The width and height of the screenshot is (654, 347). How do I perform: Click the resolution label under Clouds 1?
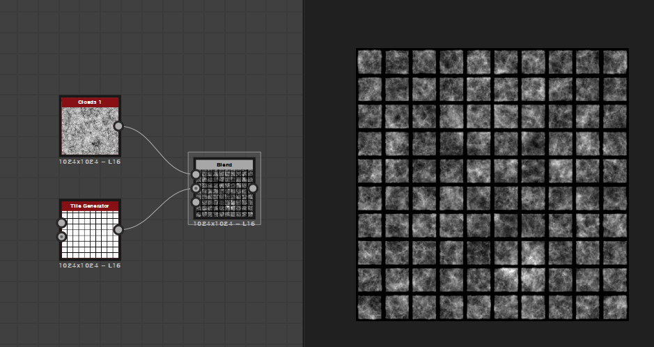[x=90, y=162]
